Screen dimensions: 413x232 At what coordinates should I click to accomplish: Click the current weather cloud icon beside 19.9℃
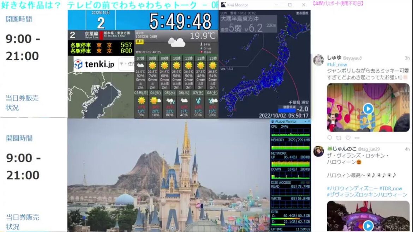coord(176,42)
